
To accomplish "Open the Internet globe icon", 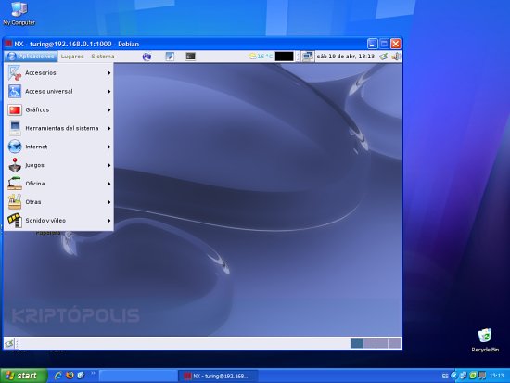I will [15, 147].
